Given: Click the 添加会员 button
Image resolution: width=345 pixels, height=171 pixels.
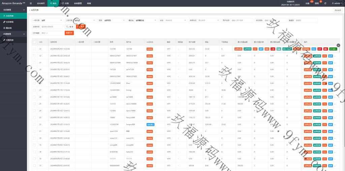Looking at the screenshot, I should [x=337, y=10].
